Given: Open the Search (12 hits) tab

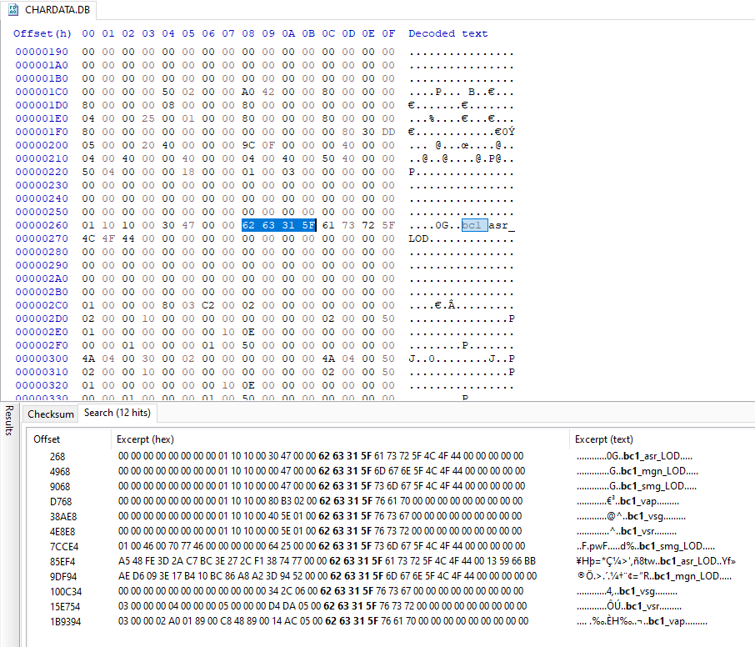Looking at the screenshot, I should pos(117,413).
